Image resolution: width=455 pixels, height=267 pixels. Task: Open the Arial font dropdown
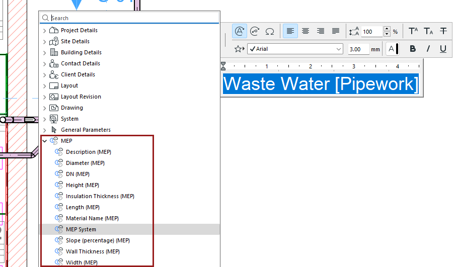(x=295, y=49)
